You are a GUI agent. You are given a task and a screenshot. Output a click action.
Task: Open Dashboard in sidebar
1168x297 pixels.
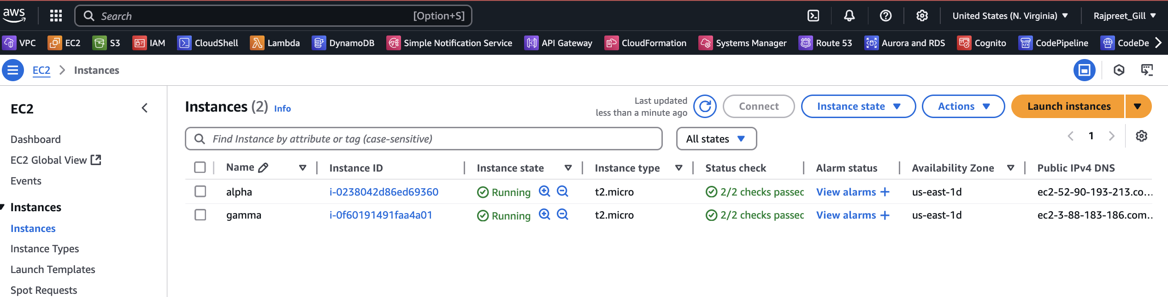35,139
